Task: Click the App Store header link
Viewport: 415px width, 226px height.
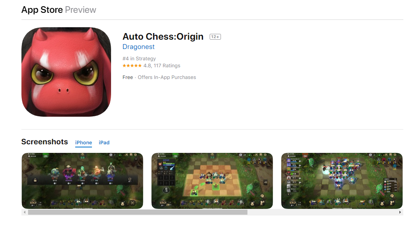Action: [x=42, y=10]
